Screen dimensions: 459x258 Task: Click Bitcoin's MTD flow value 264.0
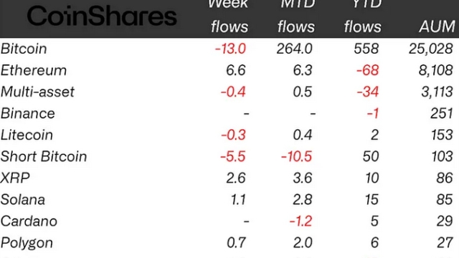pyautogui.click(x=295, y=49)
